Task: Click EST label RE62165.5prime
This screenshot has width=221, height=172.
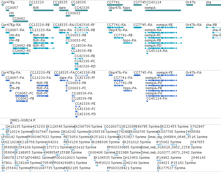Action: pyautogui.click(x=77, y=168)
